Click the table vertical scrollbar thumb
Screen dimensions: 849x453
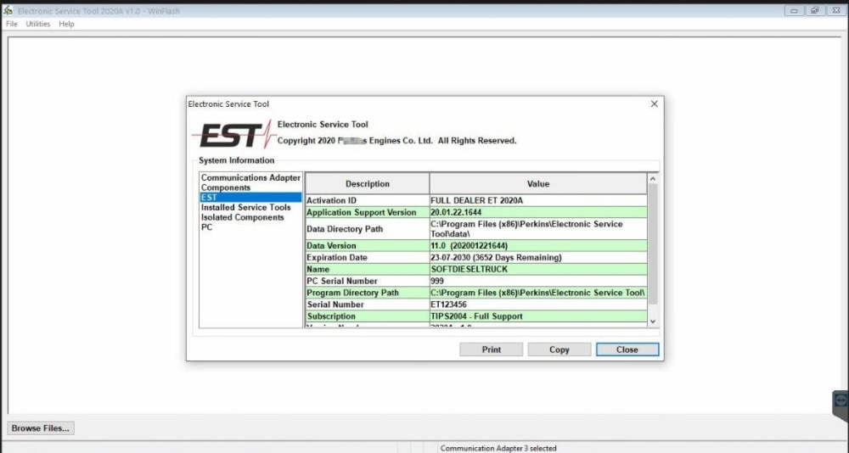653,244
